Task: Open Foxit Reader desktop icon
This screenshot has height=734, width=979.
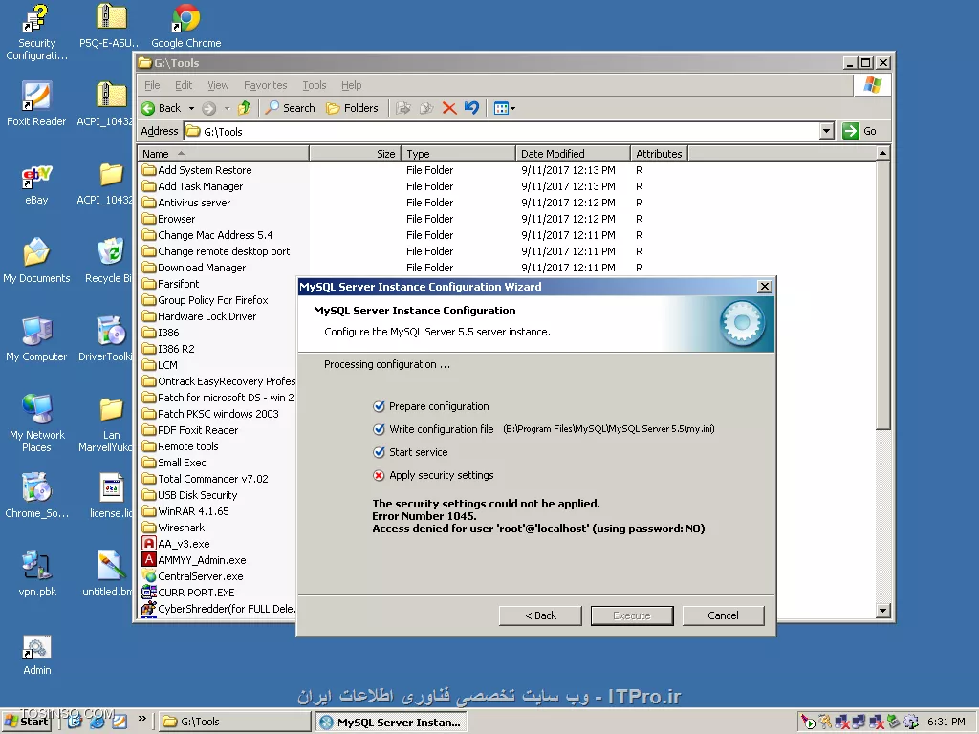Action: pyautogui.click(x=36, y=103)
